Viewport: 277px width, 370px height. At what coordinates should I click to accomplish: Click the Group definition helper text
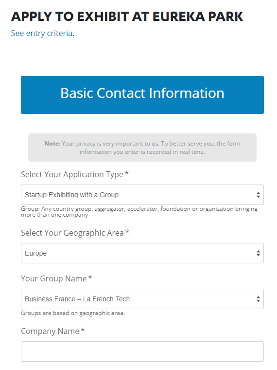point(139,212)
